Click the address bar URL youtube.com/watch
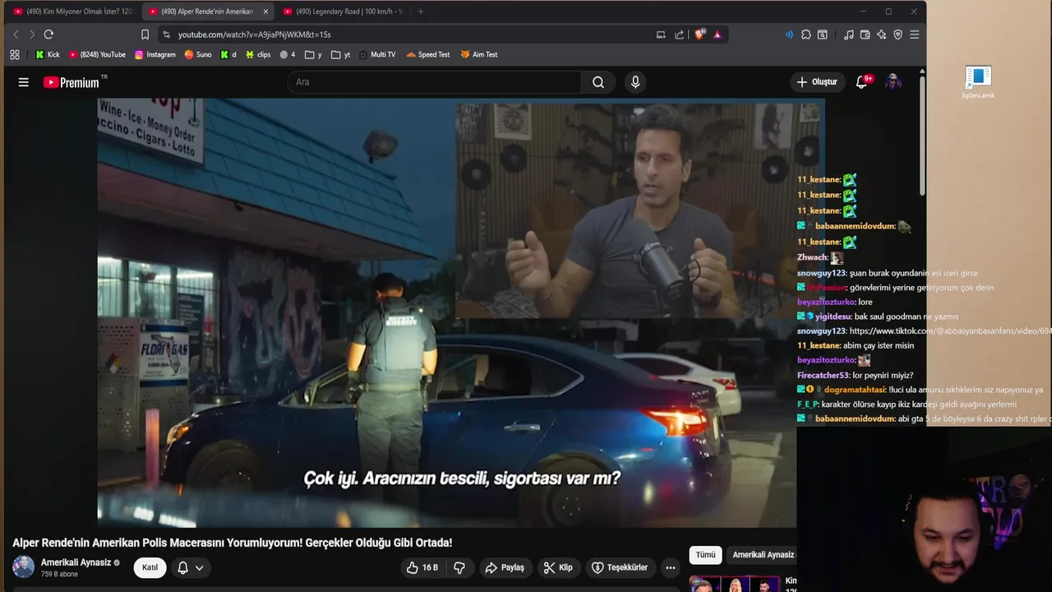The height and width of the screenshot is (592, 1052). [x=255, y=35]
